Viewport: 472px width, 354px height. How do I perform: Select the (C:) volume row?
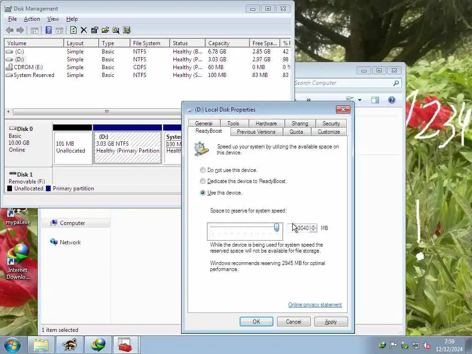coord(147,52)
